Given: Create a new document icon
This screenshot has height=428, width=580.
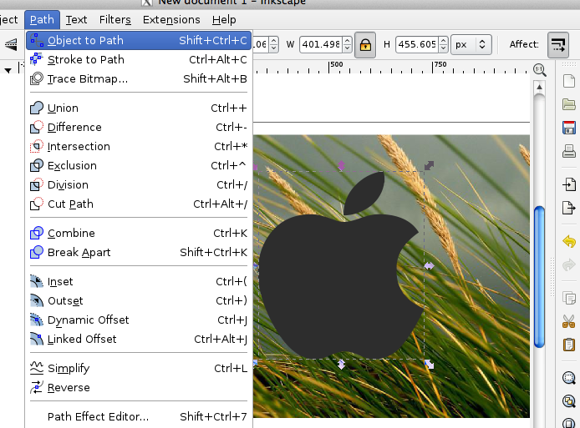Looking at the screenshot, I should point(569,80).
